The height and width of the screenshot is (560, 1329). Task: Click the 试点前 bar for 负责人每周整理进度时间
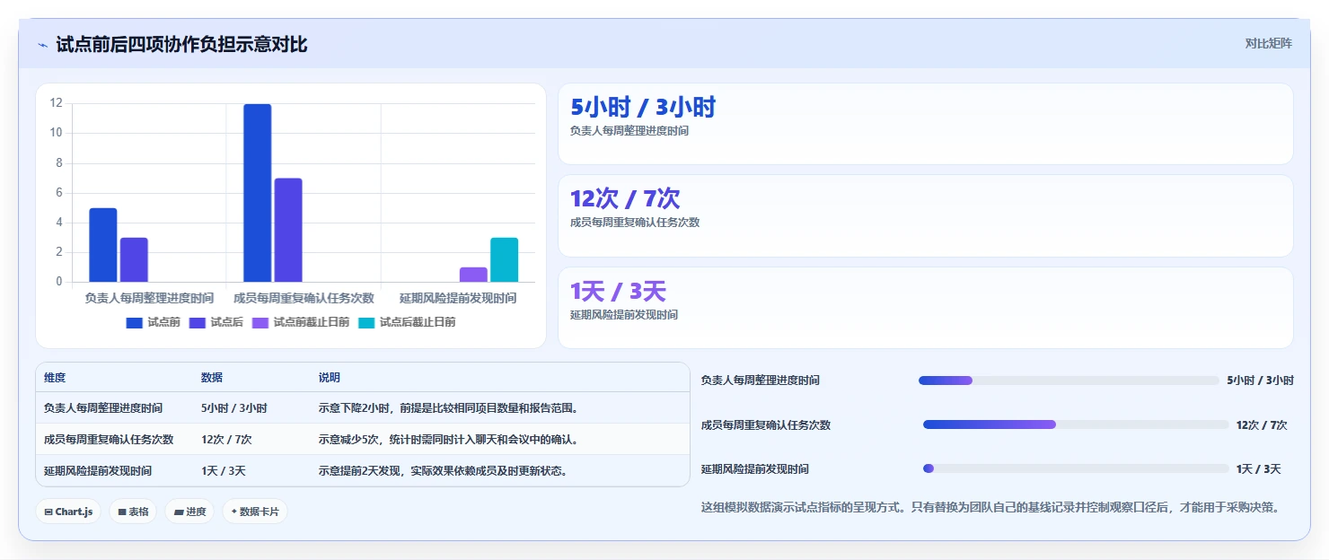point(103,245)
